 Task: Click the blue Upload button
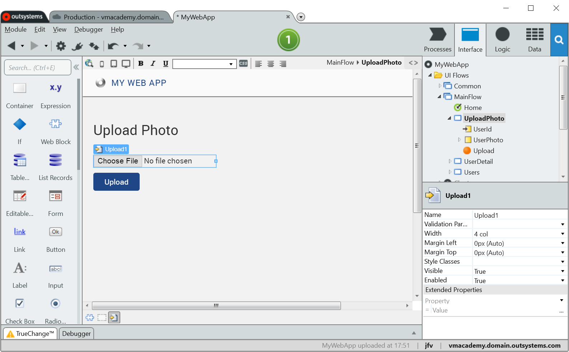coord(116,182)
